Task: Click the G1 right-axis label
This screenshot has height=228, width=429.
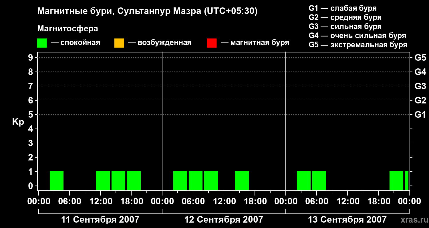Action: (420, 115)
